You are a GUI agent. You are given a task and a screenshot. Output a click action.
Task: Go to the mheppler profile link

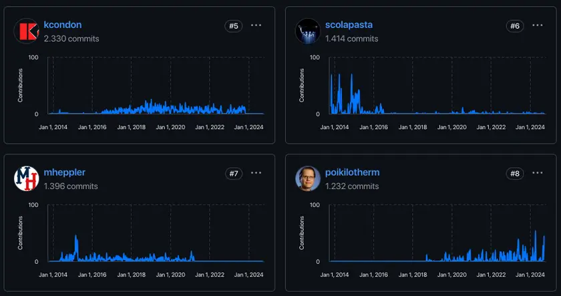[64, 172]
